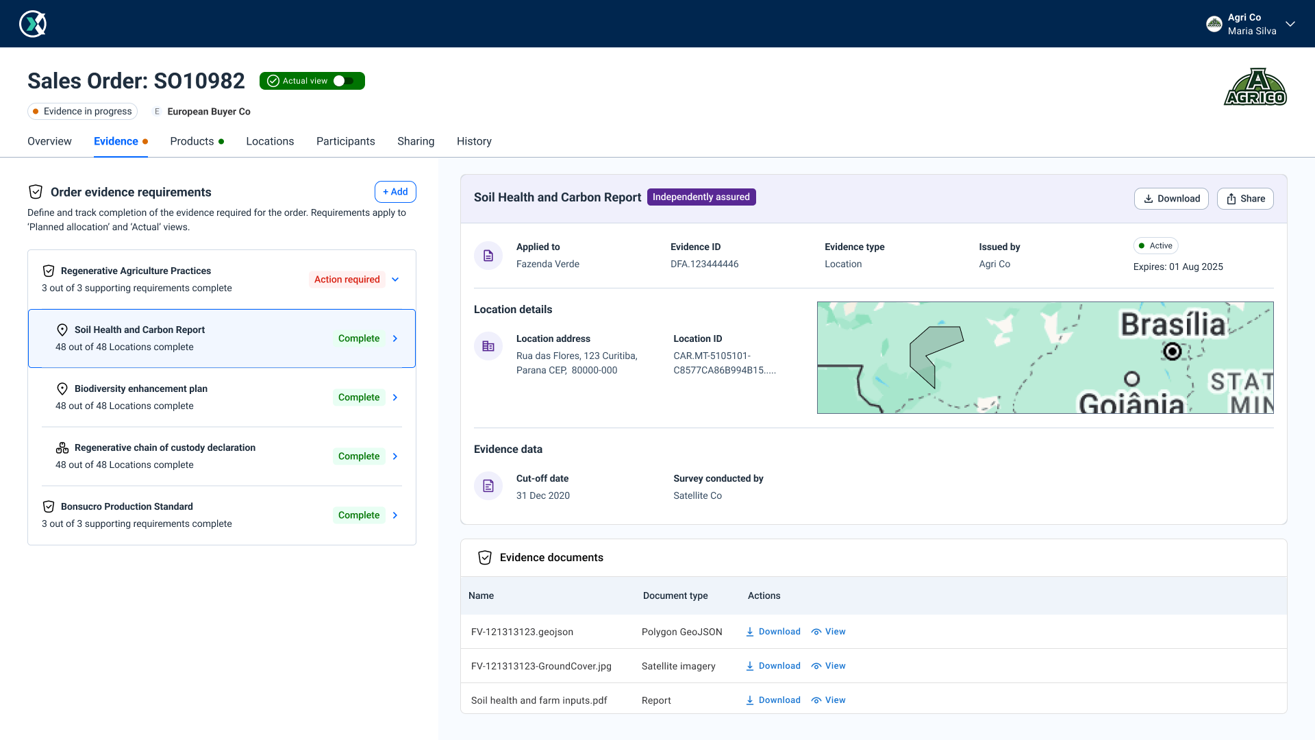Click the document icon beside Applied to
Viewport: 1315px width, 740px height.
488,256
